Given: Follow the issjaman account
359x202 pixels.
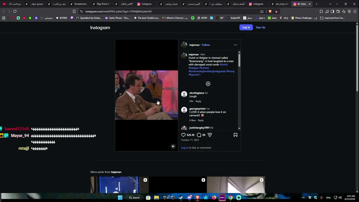Looking at the screenshot, I should 206,45.
